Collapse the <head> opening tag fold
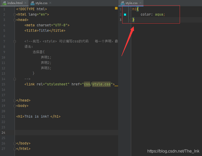This screenshot has width=202, height=156. 15,20
